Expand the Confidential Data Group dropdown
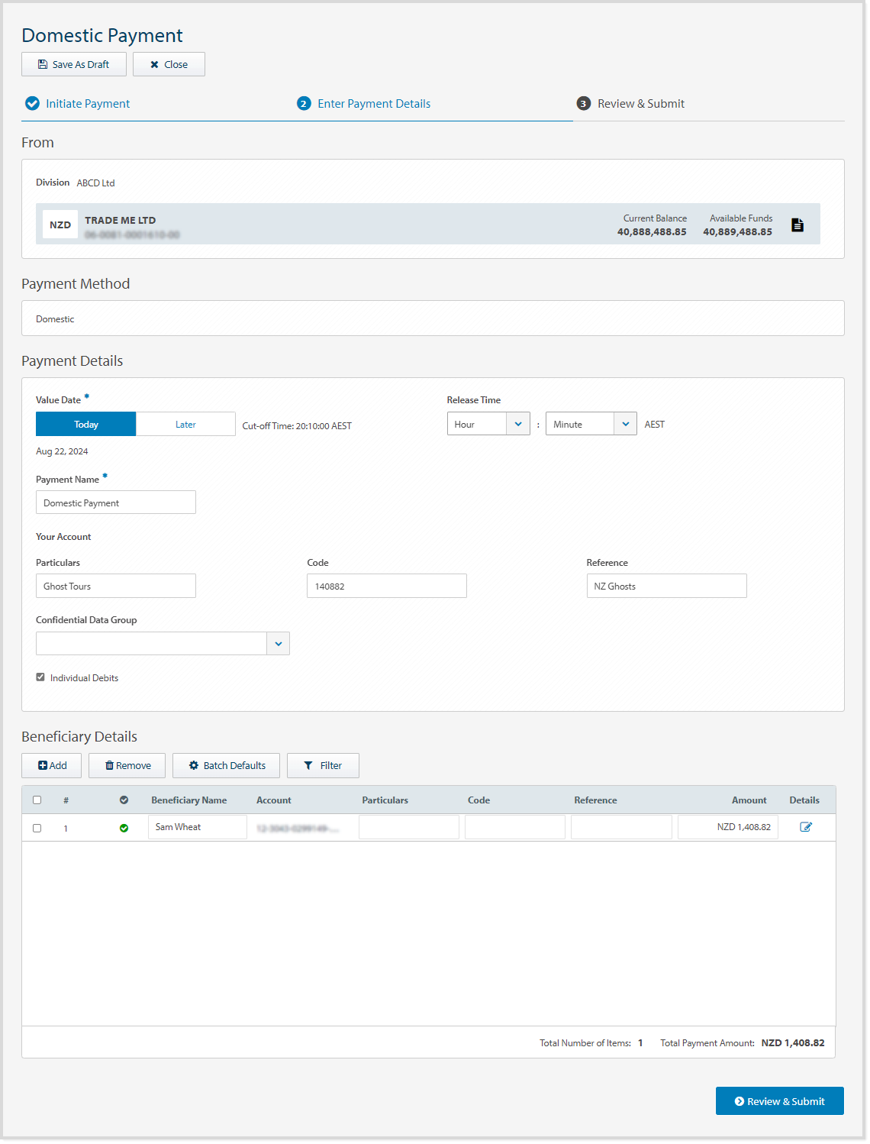870x1144 pixels. click(x=277, y=643)
